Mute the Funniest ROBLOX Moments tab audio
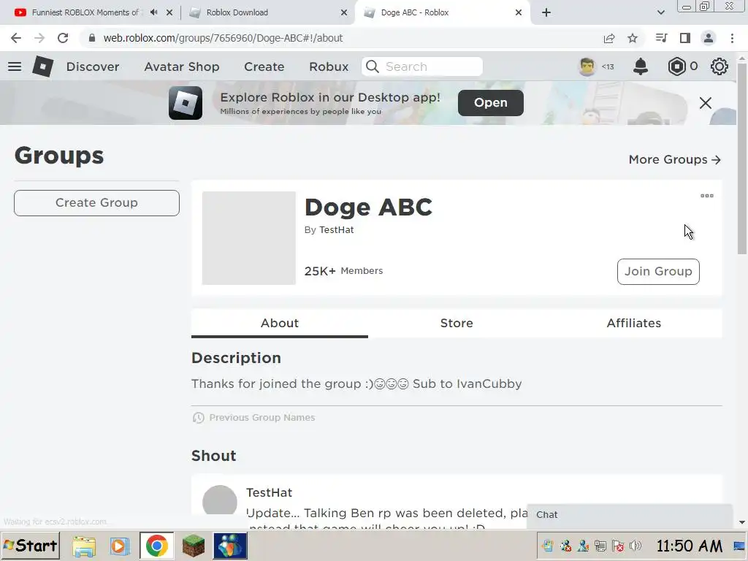Viewport: 748px width, 561px height. pyautogui.click(x=153, y=12)
